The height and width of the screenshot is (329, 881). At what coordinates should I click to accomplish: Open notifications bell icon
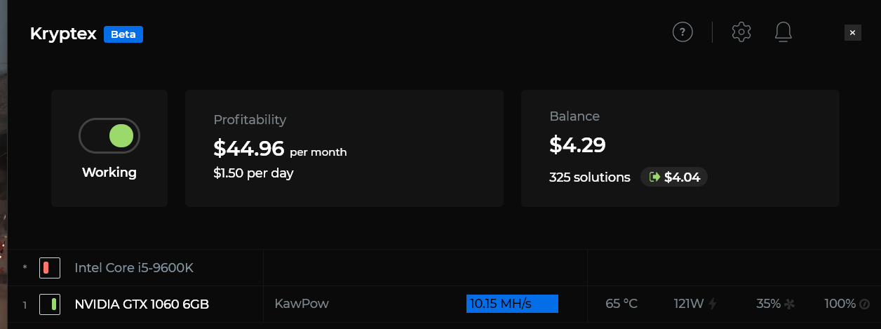[784, 32]
